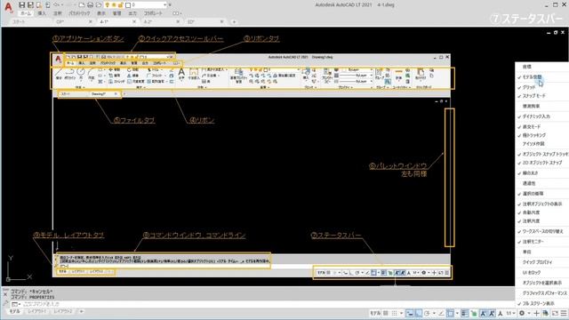The image size is (569, 320).
Task: Click the layer color square swatch
Action: (128, 5)
